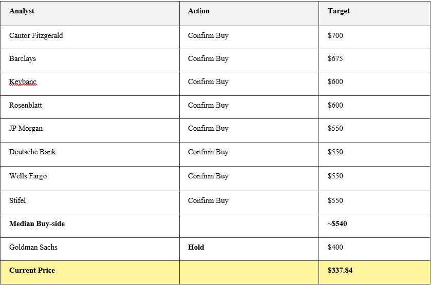This screenshot has height=285, width=431.
Task: Click the $550 target in JP Morgan row
Action: tap(335, 128)
